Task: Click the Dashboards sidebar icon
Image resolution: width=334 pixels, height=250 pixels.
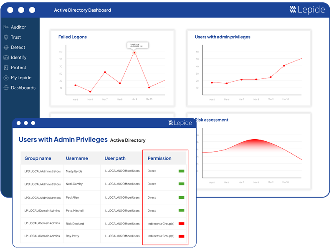Action: tap(6, 88)
